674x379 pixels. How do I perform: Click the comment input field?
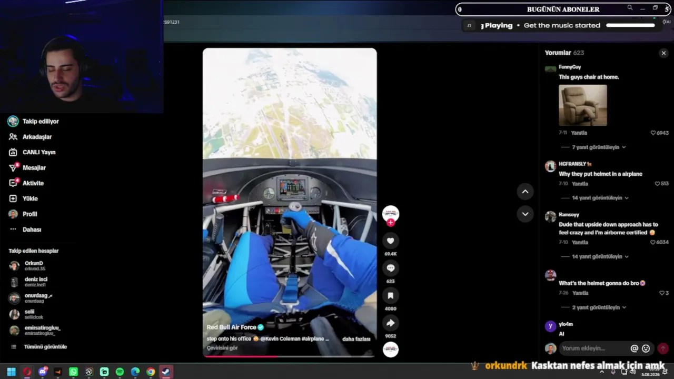(594, 348)
